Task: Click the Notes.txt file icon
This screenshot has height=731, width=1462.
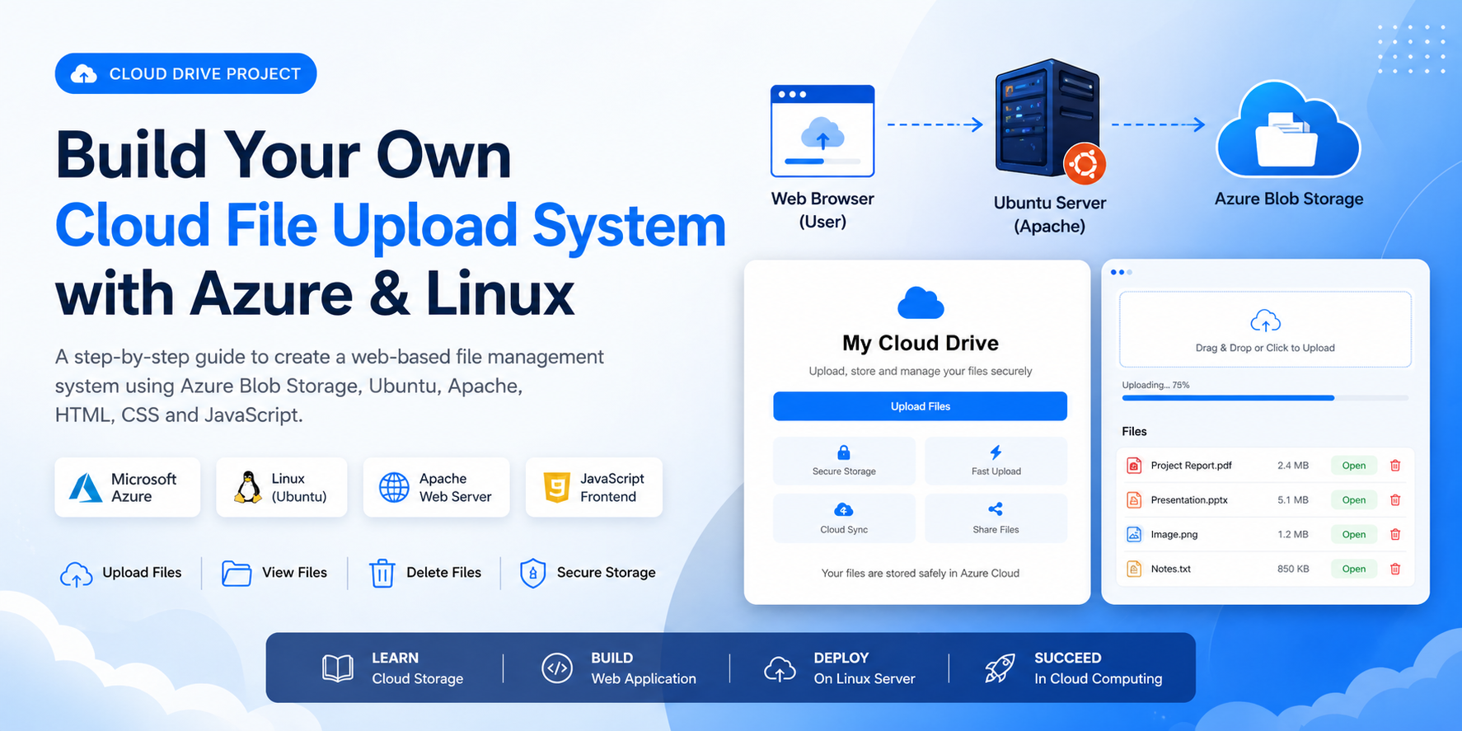Action: click(x=1134, y=569)
